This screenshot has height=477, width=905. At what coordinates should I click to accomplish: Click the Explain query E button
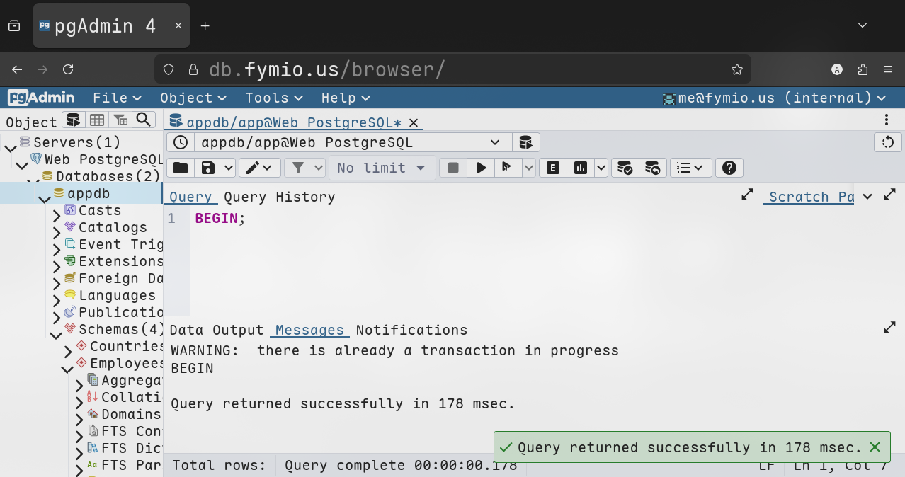tap(553, 168)
